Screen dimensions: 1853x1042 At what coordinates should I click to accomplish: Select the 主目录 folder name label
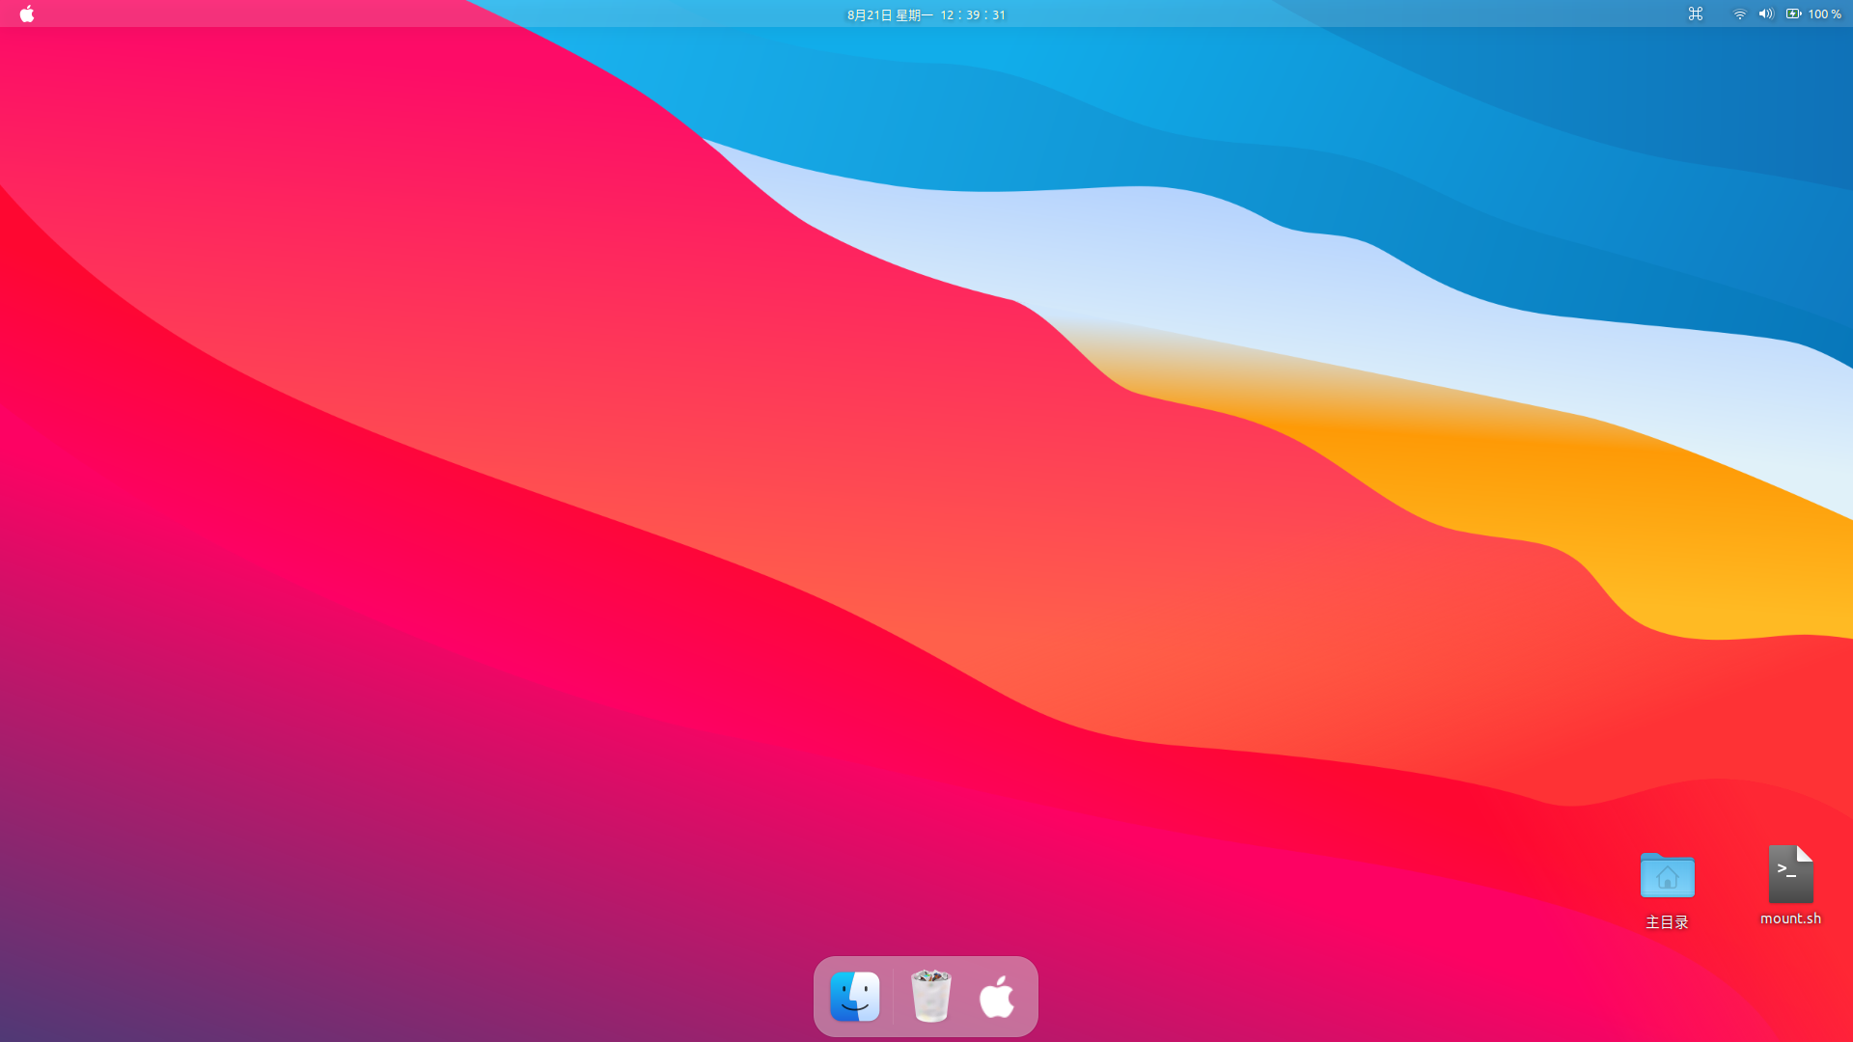point(1667,922)
